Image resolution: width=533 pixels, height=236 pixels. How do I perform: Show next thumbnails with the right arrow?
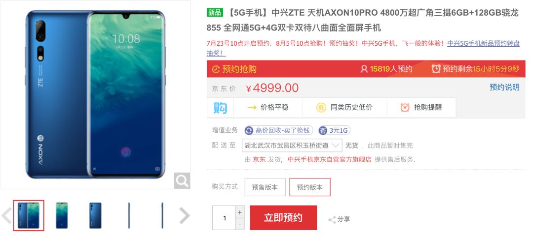[x=184, y=216]
